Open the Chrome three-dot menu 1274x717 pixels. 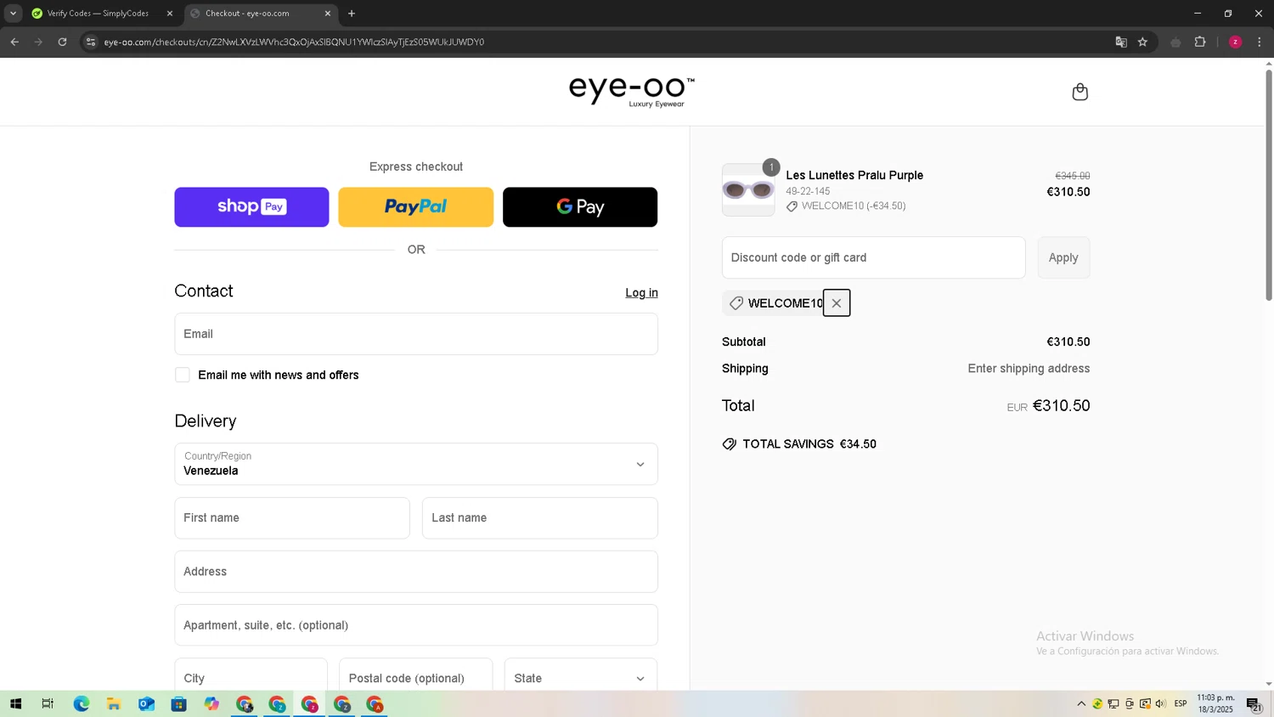(1260, 42)
